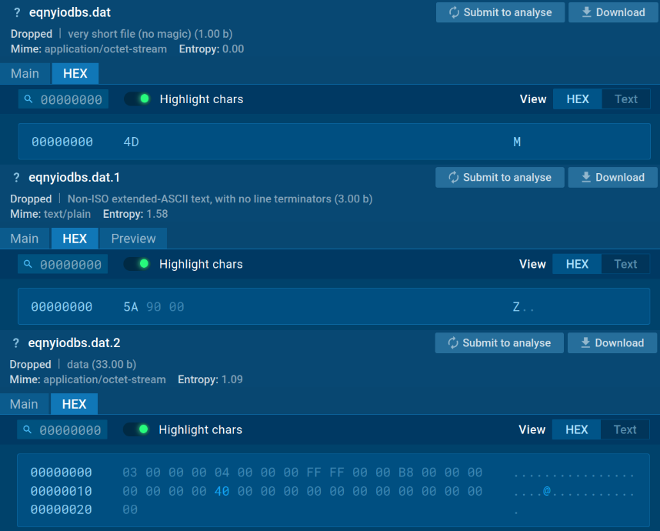This screenshot has width=660, height=531.
Task: Switch to Main tab of eqnyiodbs.dat
Action: point(25,74)
